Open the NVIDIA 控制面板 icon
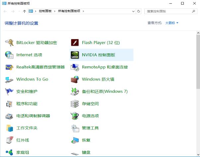This screenshot has height=157, width=200. tap(75, 55)
